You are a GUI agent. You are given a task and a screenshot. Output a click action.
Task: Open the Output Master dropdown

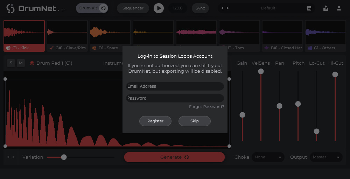(326, 157)
